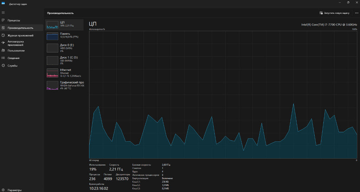Open the Службы services icon
Image resolution: width=360 pixels, height=192 pixels.
3,66
